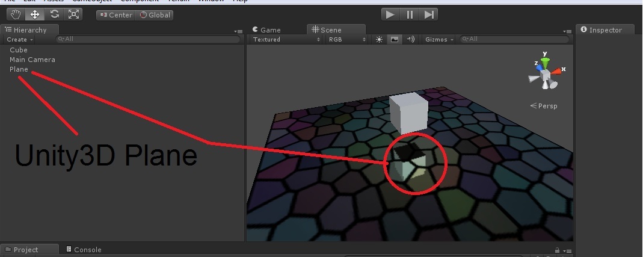Click the green Y axis gizmo cone
The width and height of the screenshot is (643, 257).
click(545, 63)
